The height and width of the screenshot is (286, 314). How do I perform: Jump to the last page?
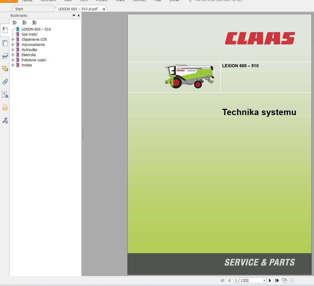coord(277,280)
